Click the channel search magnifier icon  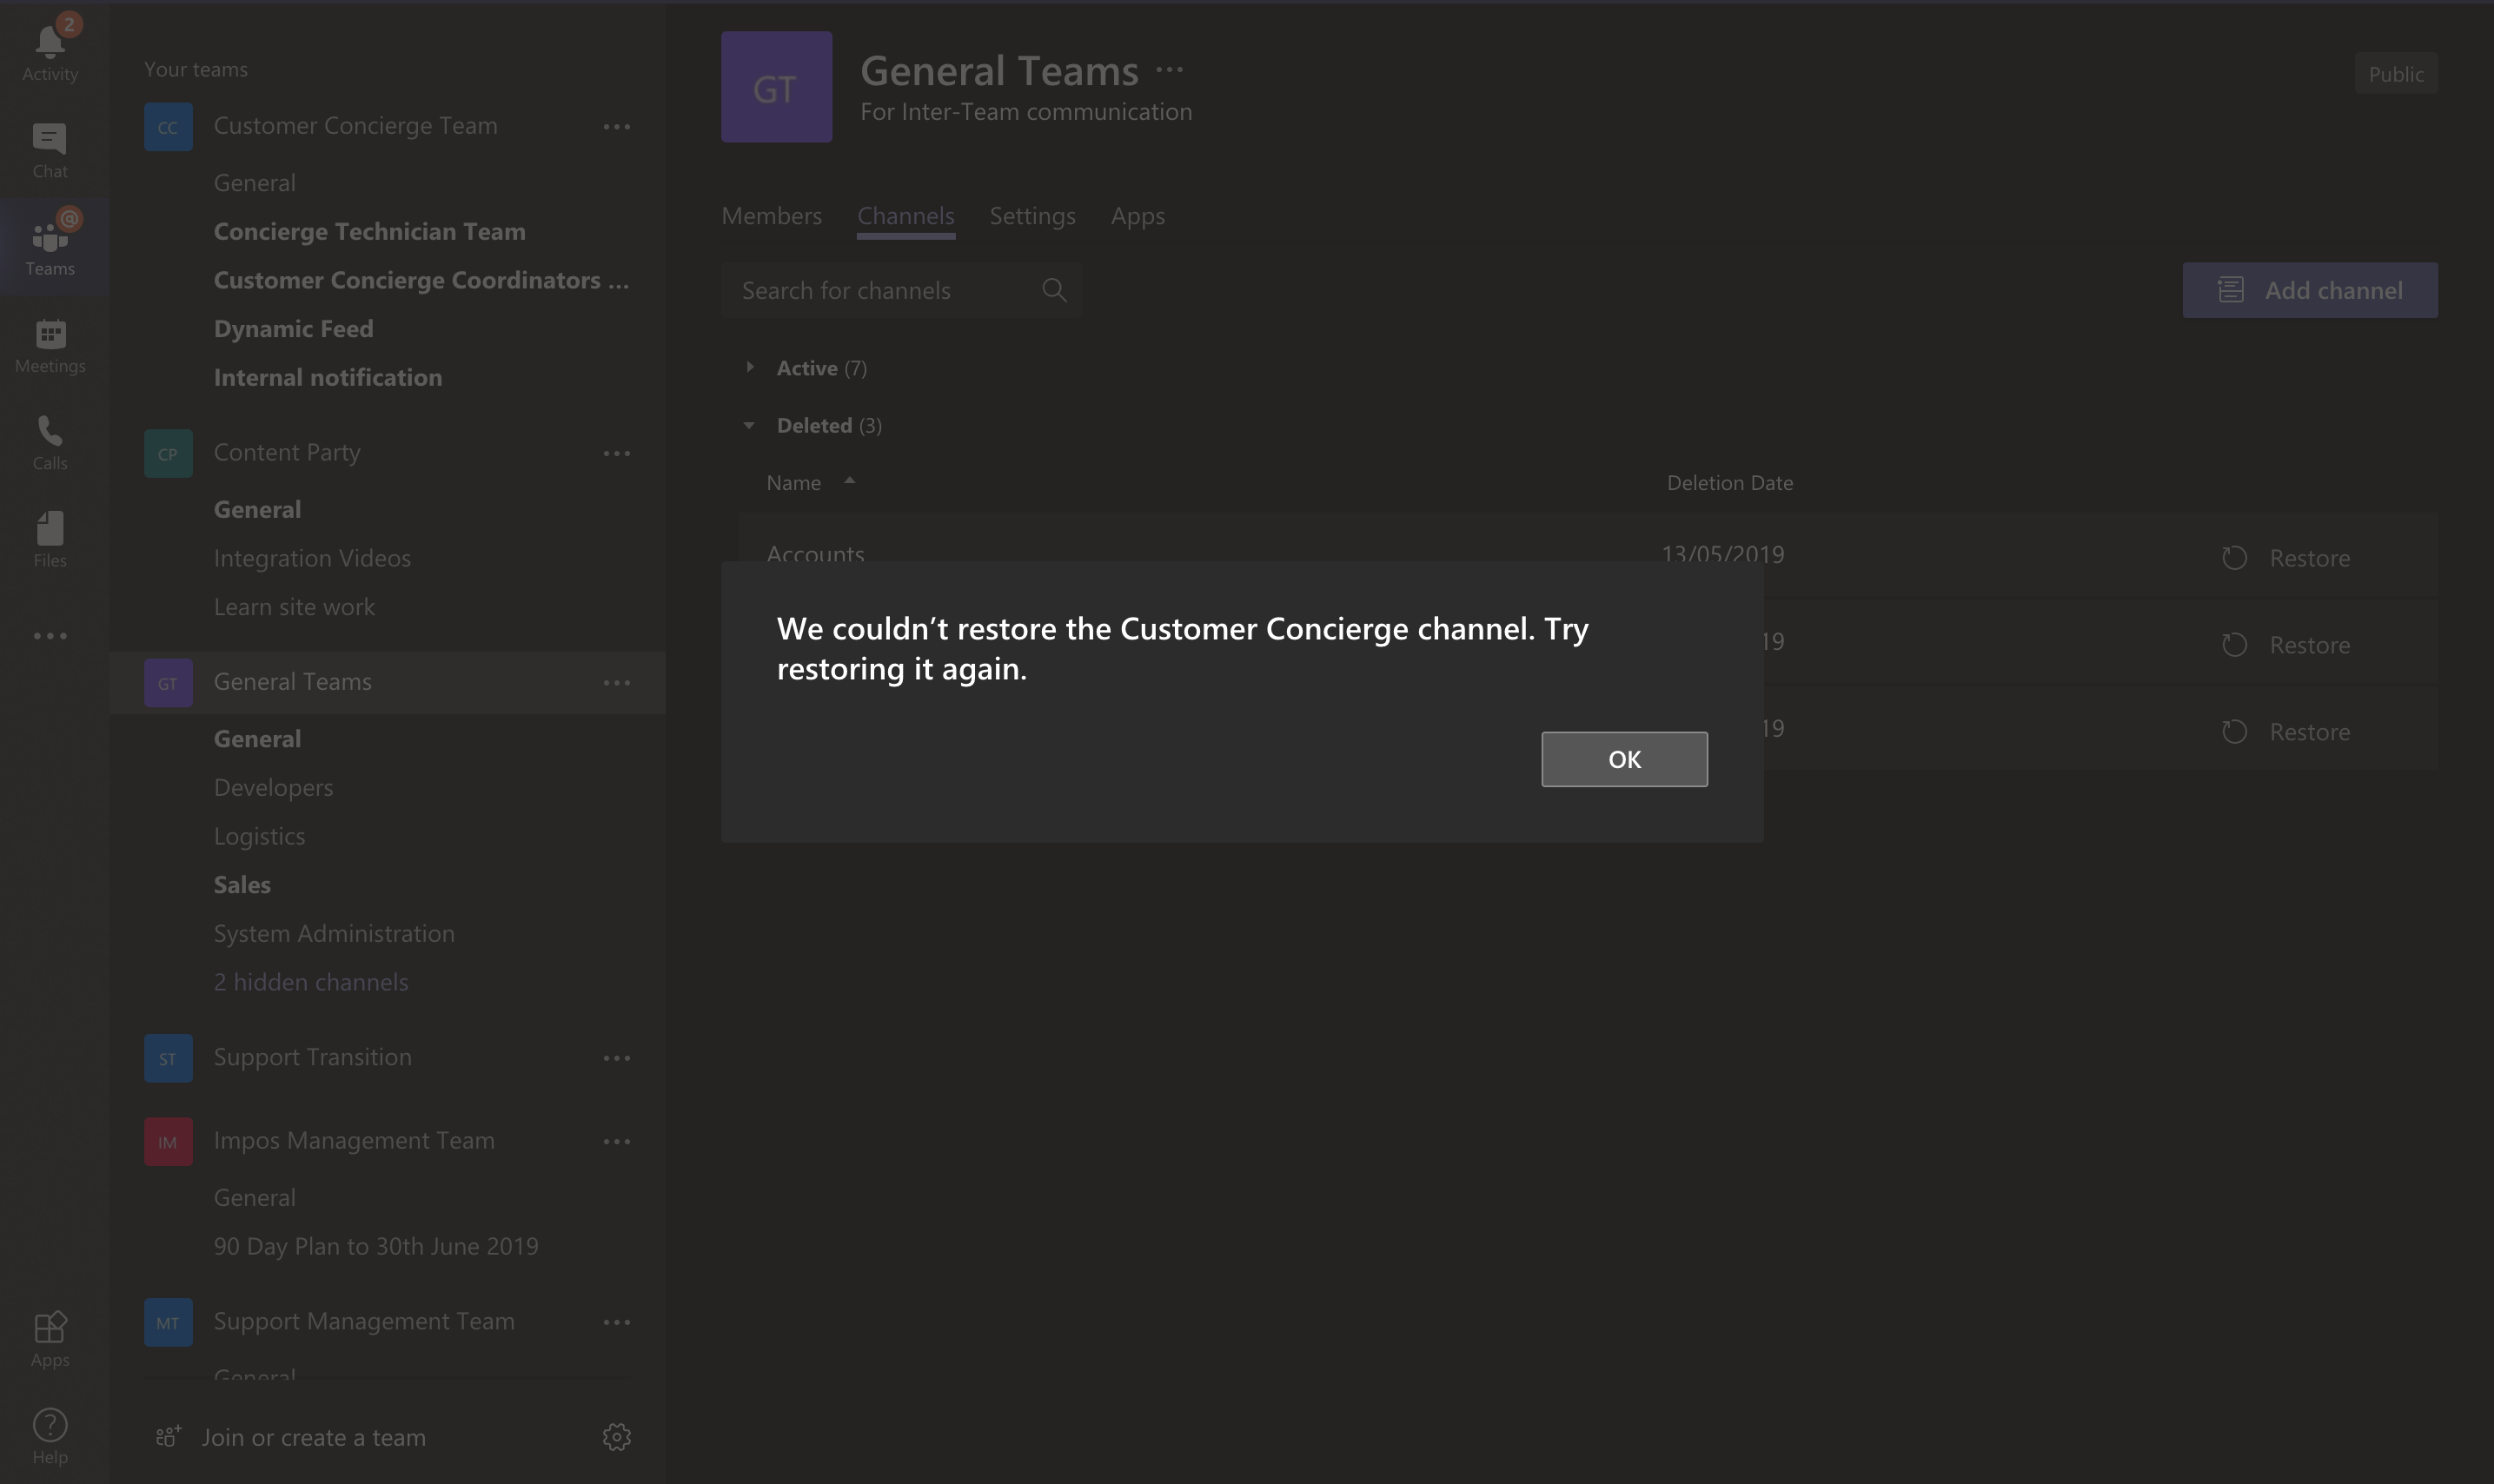pos(1054,290)
